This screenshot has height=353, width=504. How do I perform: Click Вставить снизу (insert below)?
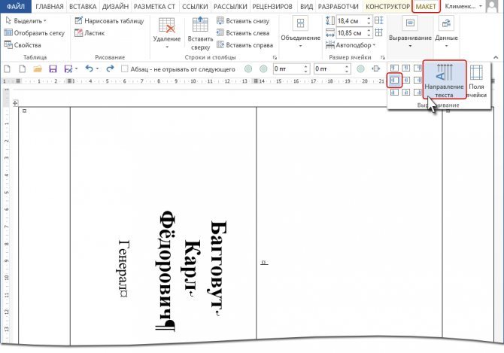pos(248,21)
